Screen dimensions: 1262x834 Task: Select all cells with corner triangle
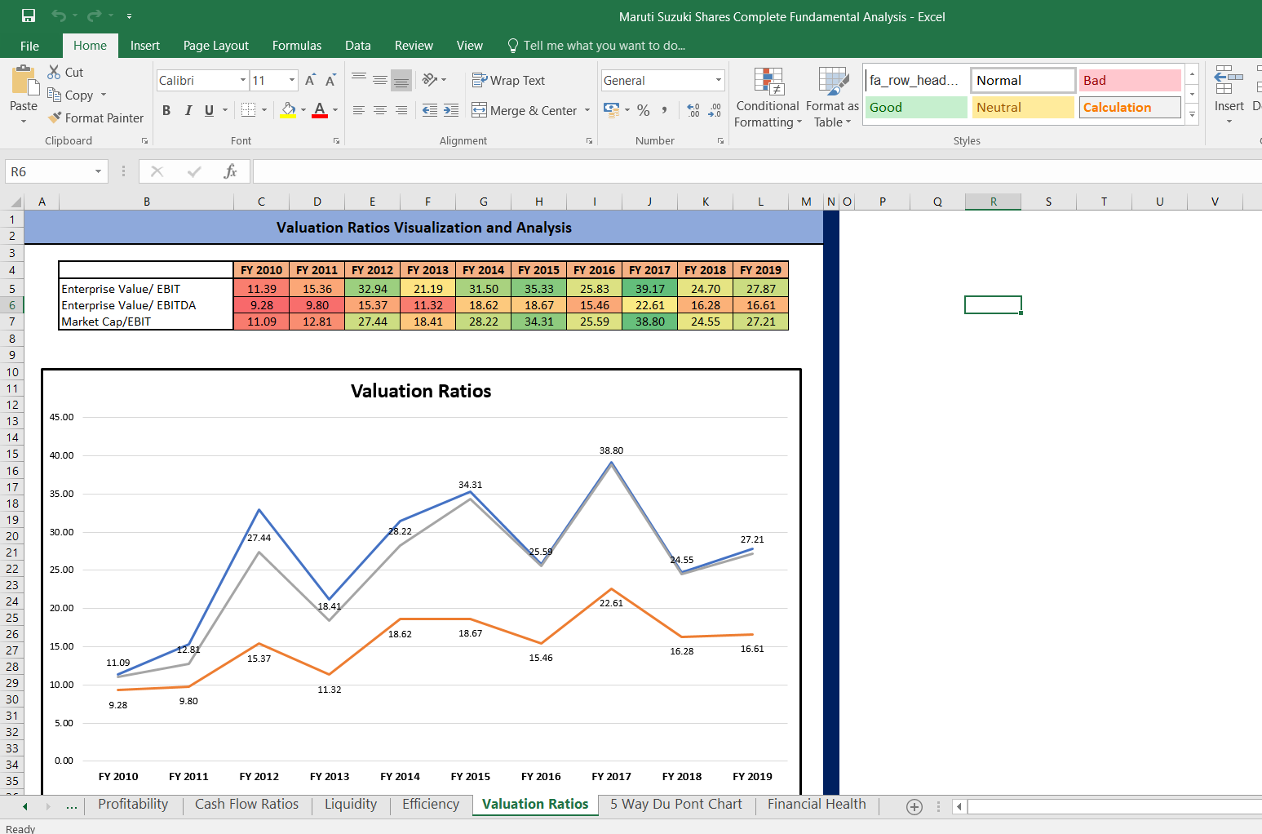pyautogui.click(x=15, y=202)
